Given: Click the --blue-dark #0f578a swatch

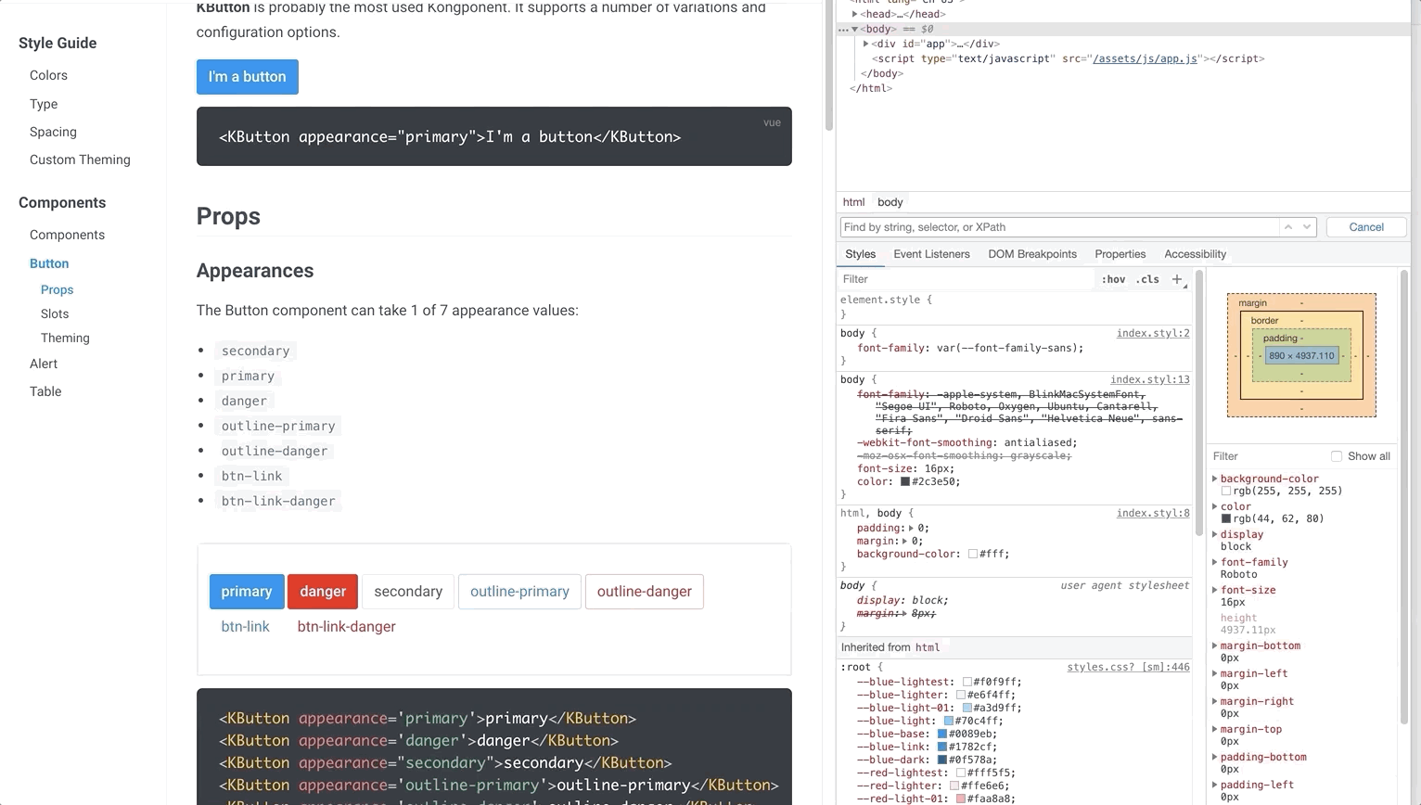Looking at the screenshot, I should pos(942,760).
